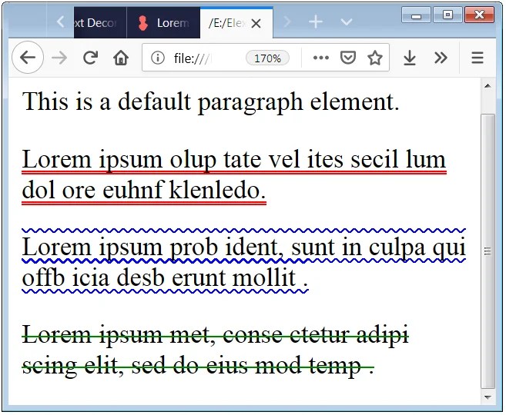
Task: Open the Firefox hamburger menu
Action: coord(478,58)
